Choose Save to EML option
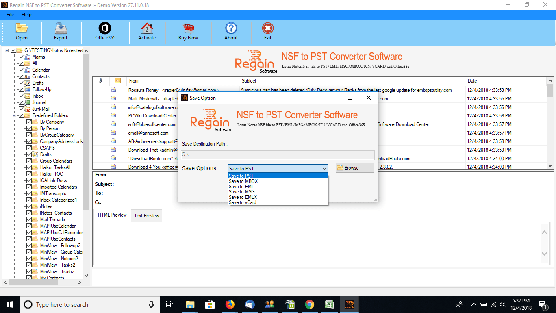Screen dimensions: 556x313 click(x=278, y=187)
